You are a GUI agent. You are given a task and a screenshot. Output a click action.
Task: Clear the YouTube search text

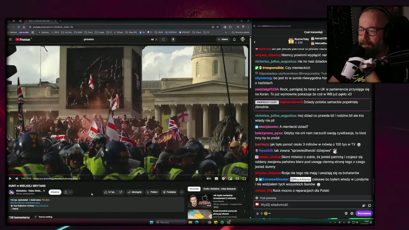tap(156, 39)
